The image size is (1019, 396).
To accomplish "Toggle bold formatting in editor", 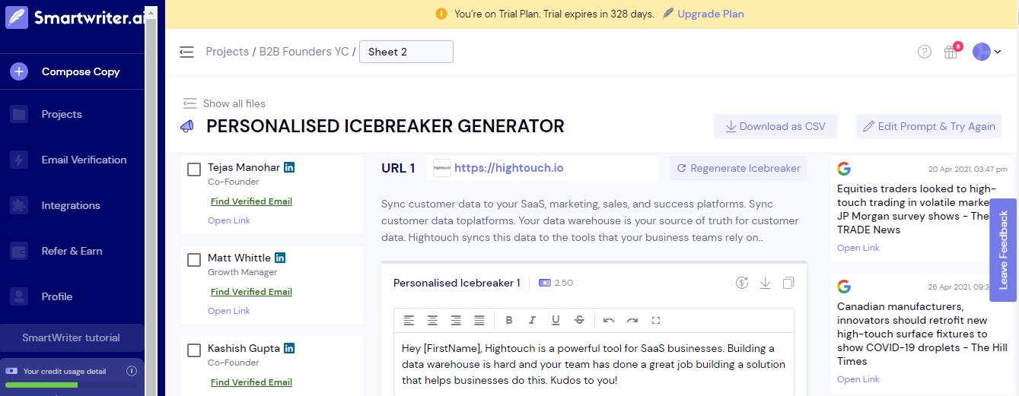I will tap(509, 320).
